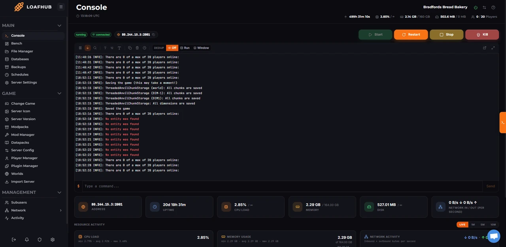Open Databases in sidebar
Image resolution: width=506 pixels, height=247 pixels.
pos(33,59)
